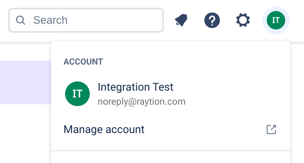Click the blank area below the purple highlight
The height and width of the screenshot is (163, 304).
pos(25,132)
